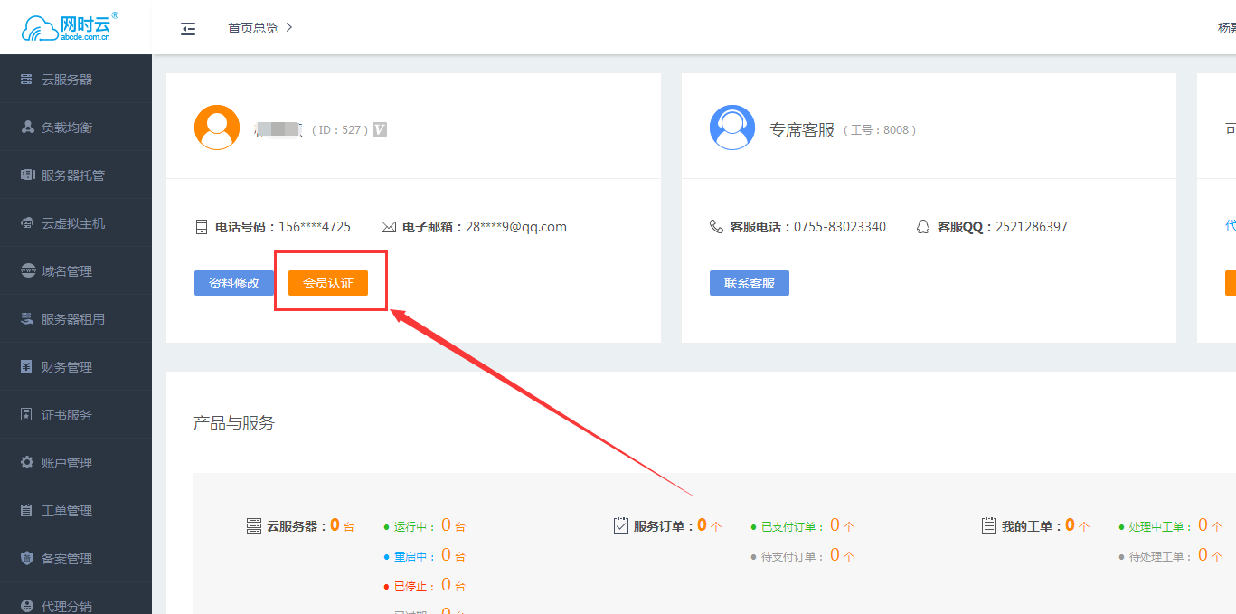Open 工单管理 menu item
The image size is (1236, 614).
[x=76, y=511]
